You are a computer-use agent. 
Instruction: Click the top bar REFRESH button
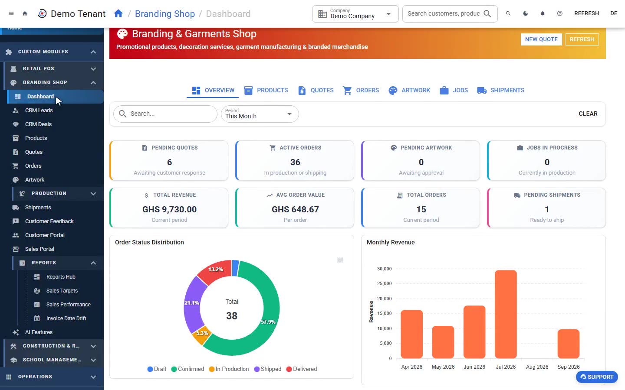[x=586, y=13]
